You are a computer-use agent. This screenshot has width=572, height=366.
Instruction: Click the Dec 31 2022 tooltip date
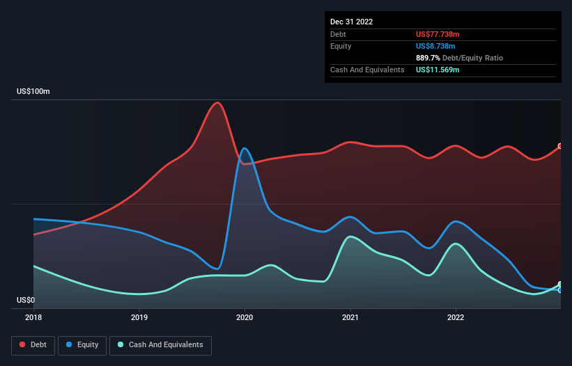point(351,22)
